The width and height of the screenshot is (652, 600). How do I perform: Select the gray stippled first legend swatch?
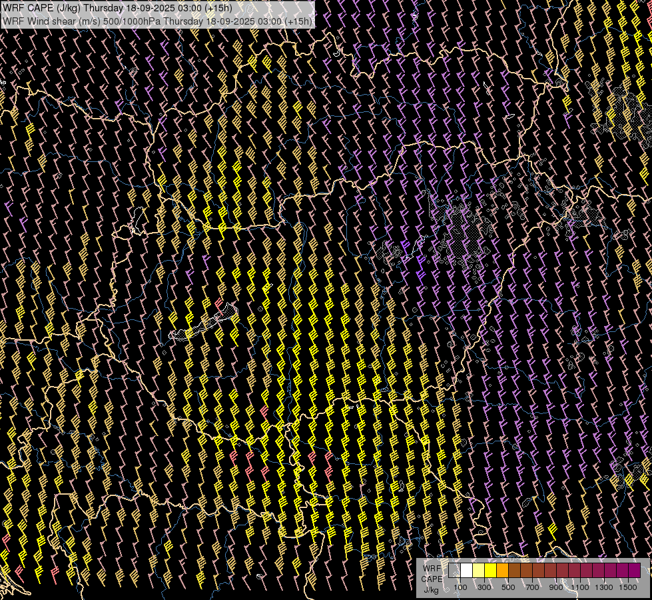(x=454, y=570)
